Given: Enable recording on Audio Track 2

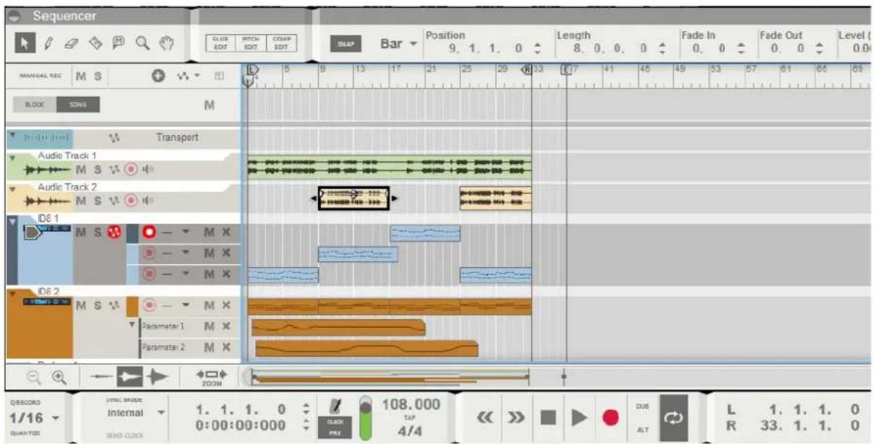Looking at the screenshot, I should tap(131, 200).
